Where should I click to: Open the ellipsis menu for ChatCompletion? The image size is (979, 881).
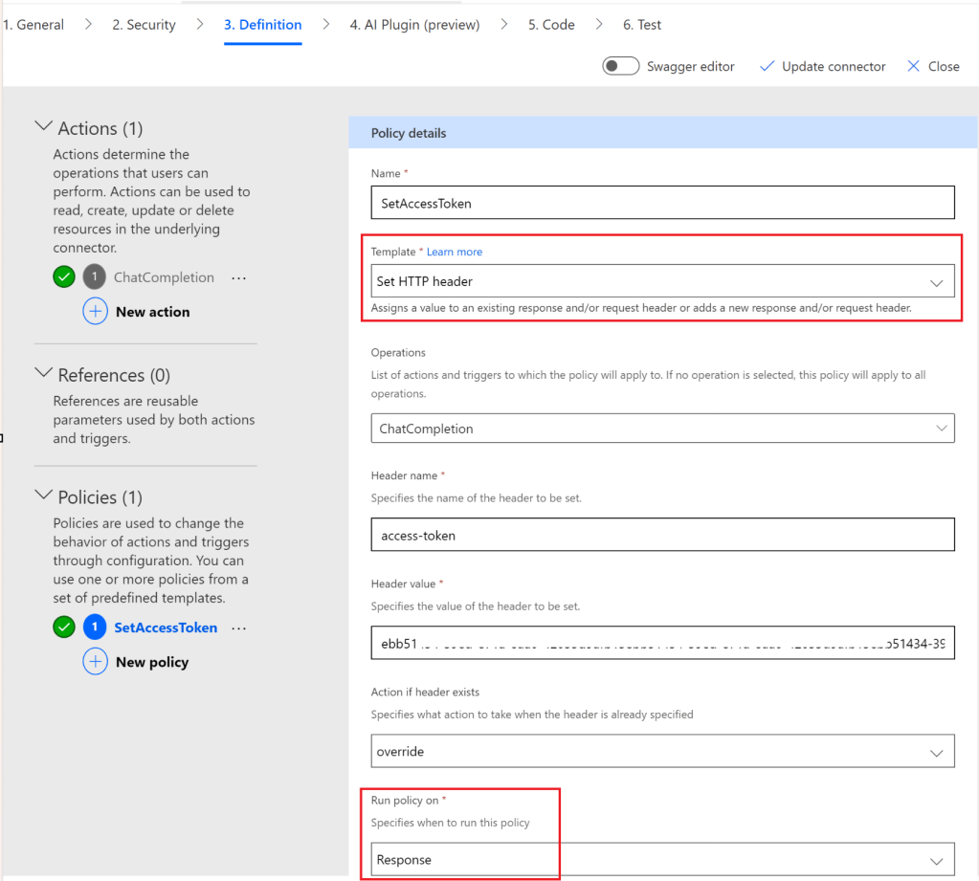click(239, 277)
